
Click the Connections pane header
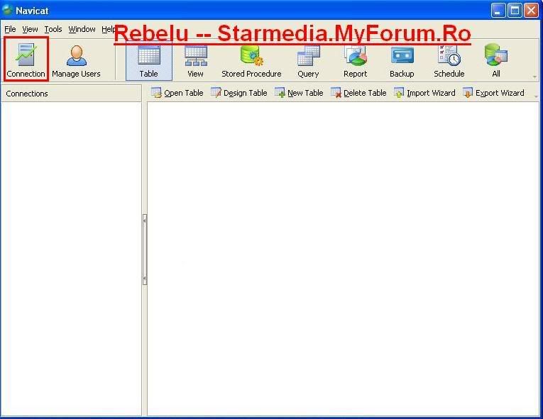72,94
